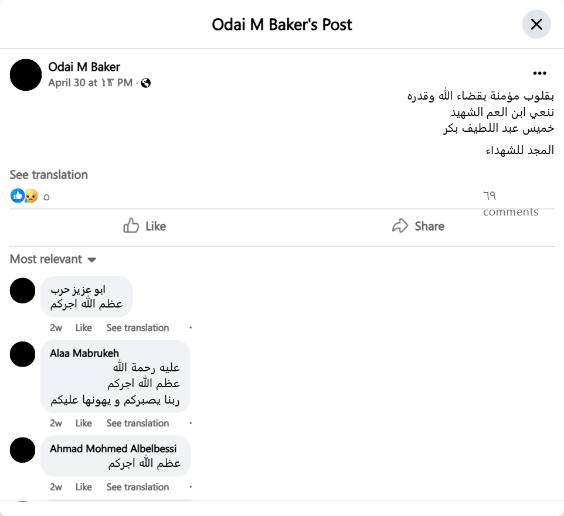Open Odai M Baker's profile picture
Screen dimensions: 564x516
pyautogui.click(x=26, y=75)
